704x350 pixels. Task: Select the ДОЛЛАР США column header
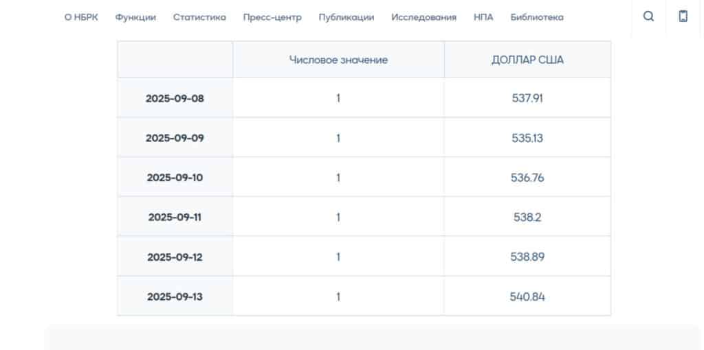tap(527, 60)
